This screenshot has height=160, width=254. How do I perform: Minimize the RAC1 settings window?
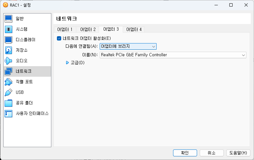[x=216, y=5]
